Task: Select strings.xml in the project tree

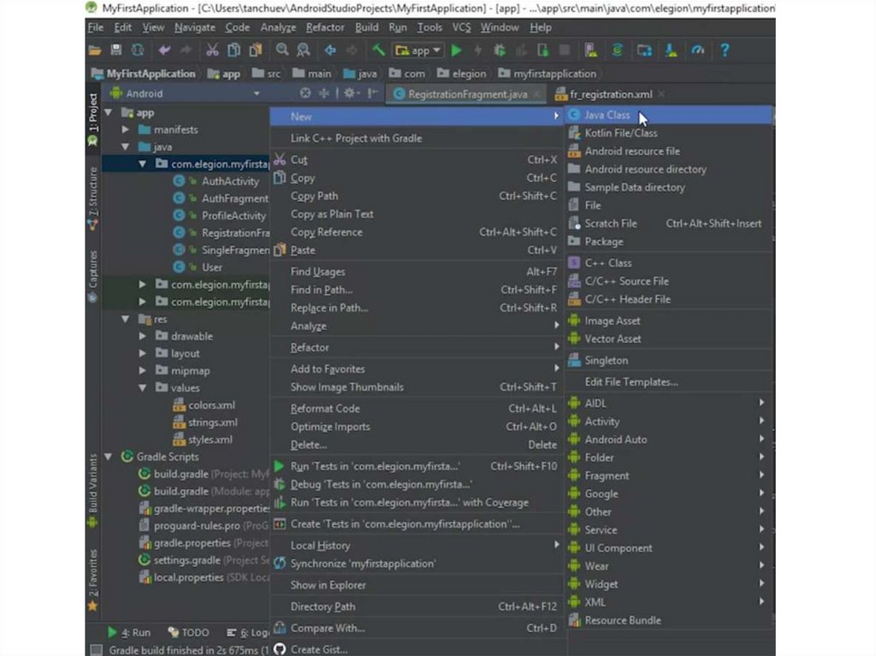Action: pos(213,423)
